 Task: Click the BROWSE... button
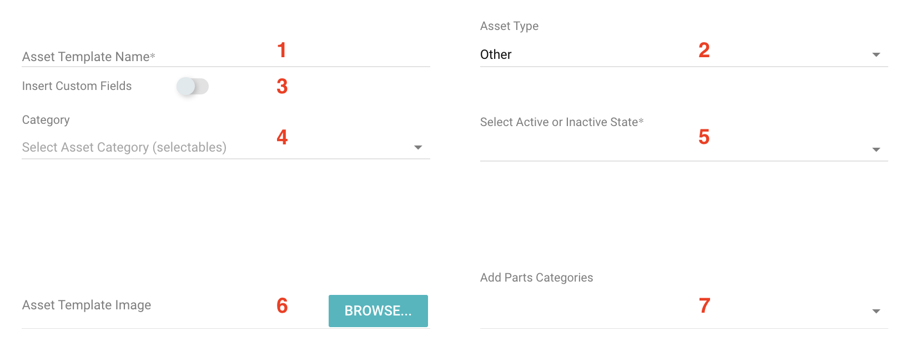click(x=378, y=310)
